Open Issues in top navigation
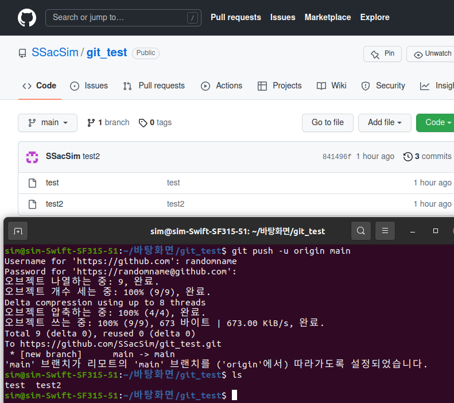This screenshot has height=403, width=454. (x=282, y=17)
